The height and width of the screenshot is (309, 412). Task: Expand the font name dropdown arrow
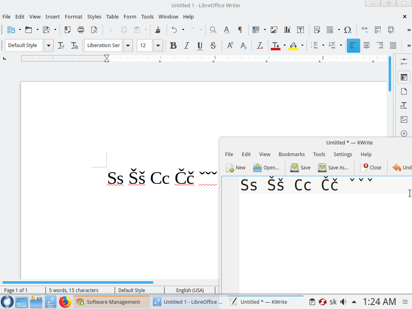point(128,45)
